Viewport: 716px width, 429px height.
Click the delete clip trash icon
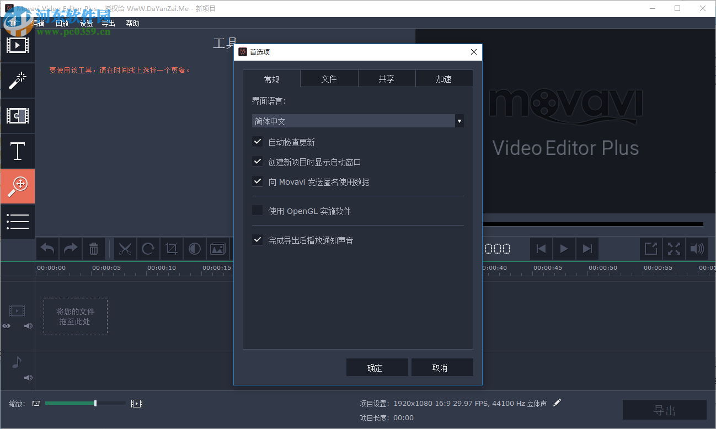tap(93, 249)
